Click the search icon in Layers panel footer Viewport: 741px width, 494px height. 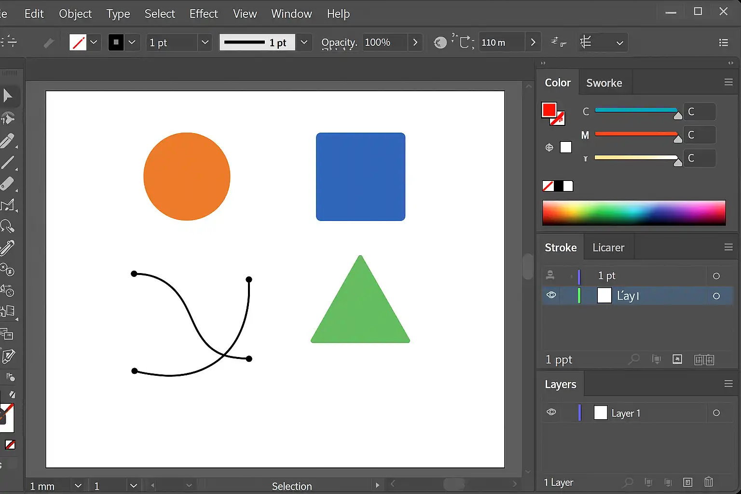coord(628,482)
